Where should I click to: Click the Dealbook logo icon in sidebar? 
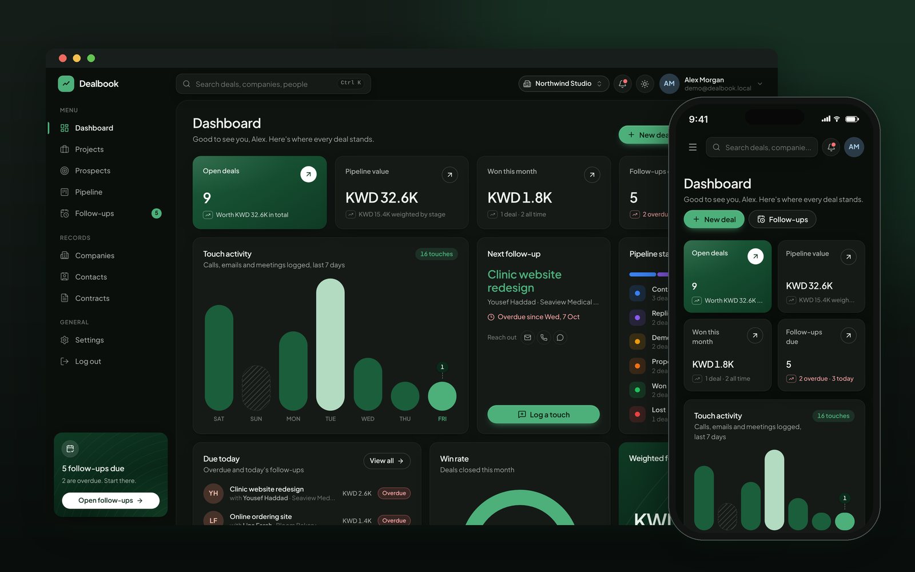[x=66, y=84]
